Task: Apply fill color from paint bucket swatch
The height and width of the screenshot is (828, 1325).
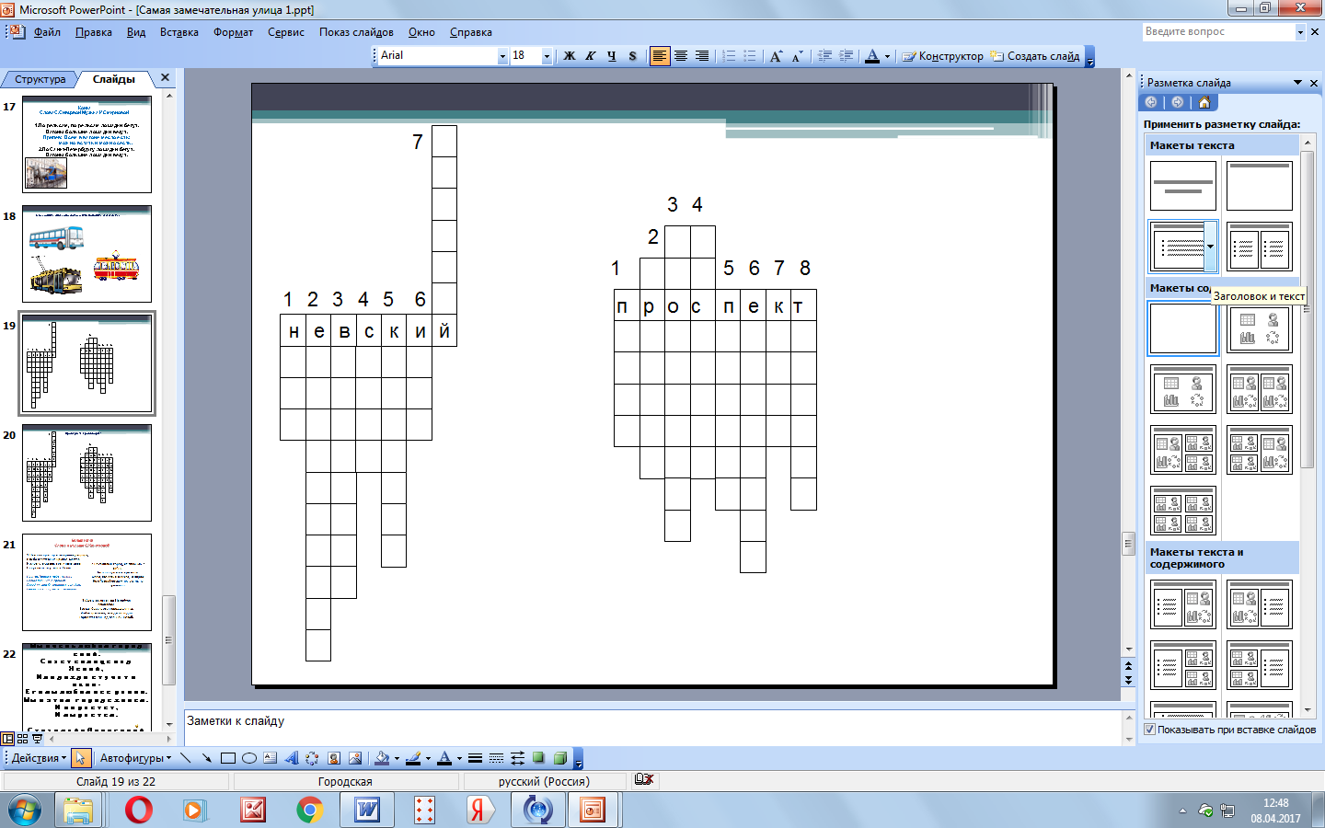Action: 382,758
